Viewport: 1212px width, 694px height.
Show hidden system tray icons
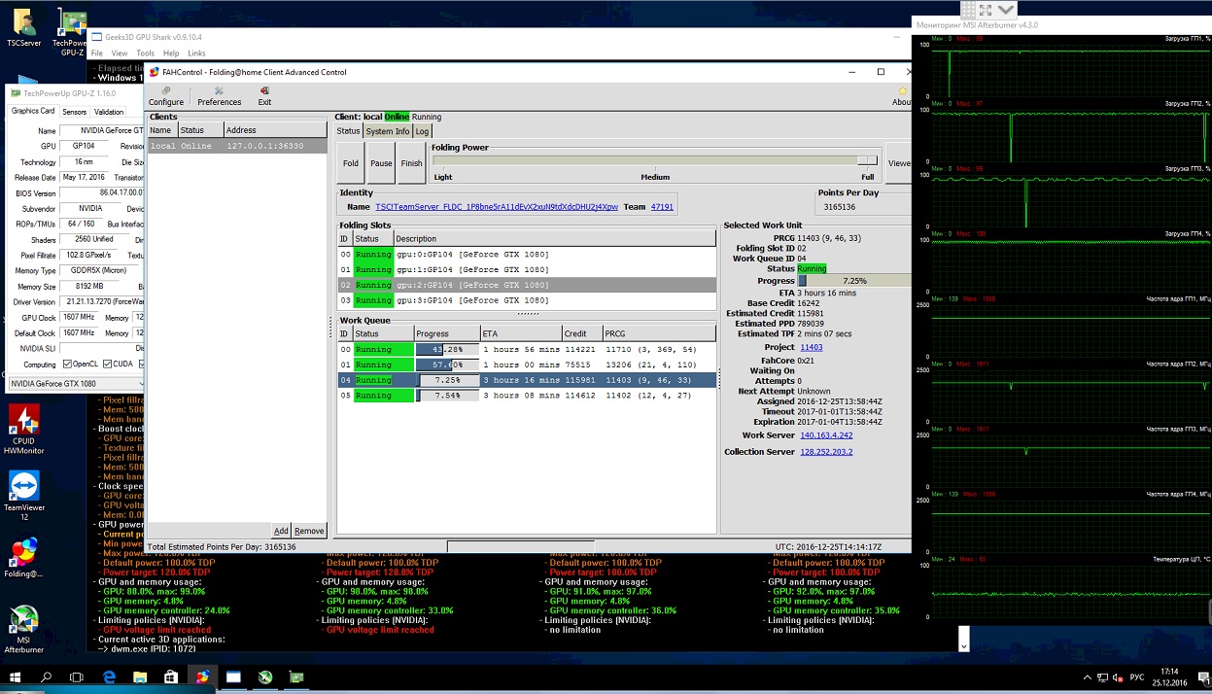pyautogui.click(x=1086, y=677)
